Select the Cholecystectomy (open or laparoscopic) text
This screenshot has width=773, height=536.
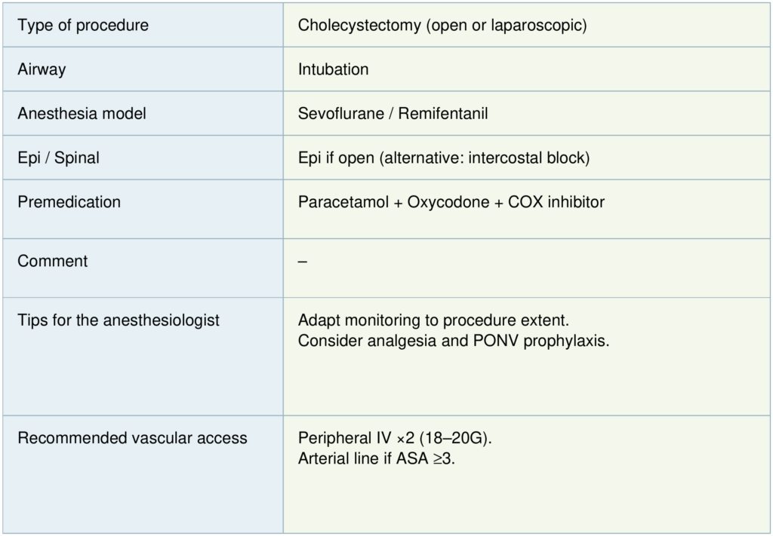[442, 25]
